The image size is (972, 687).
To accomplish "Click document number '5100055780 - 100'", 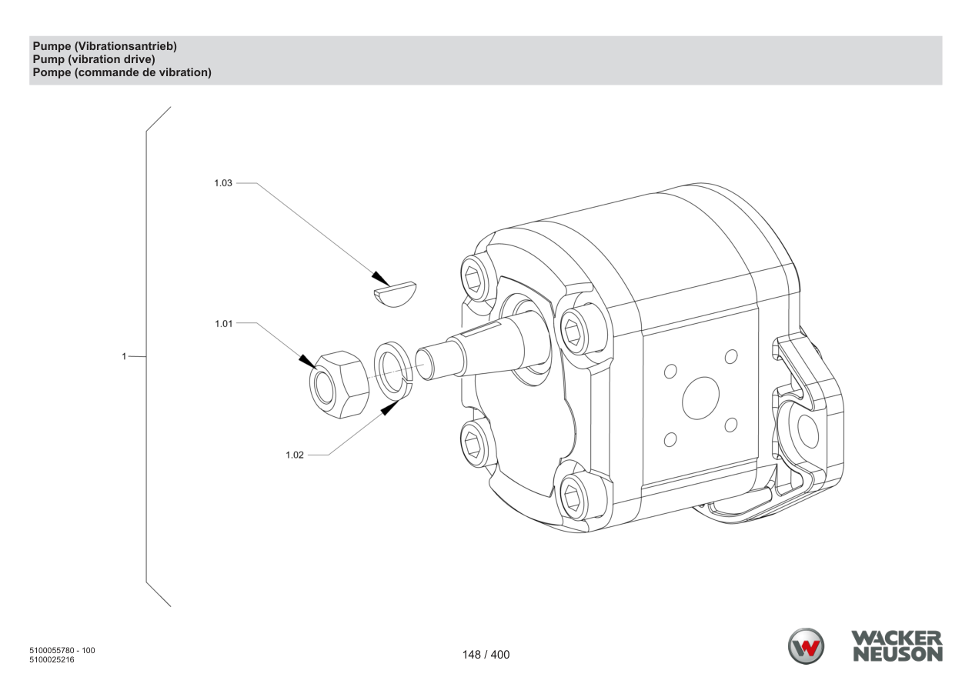I will [62, 651].
